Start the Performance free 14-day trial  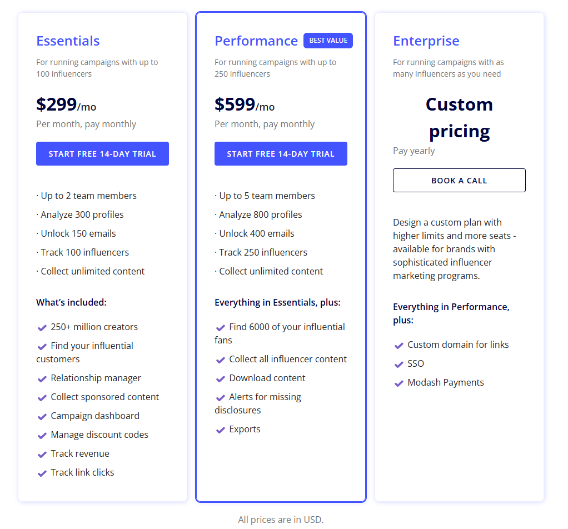[x=281, y=153]
